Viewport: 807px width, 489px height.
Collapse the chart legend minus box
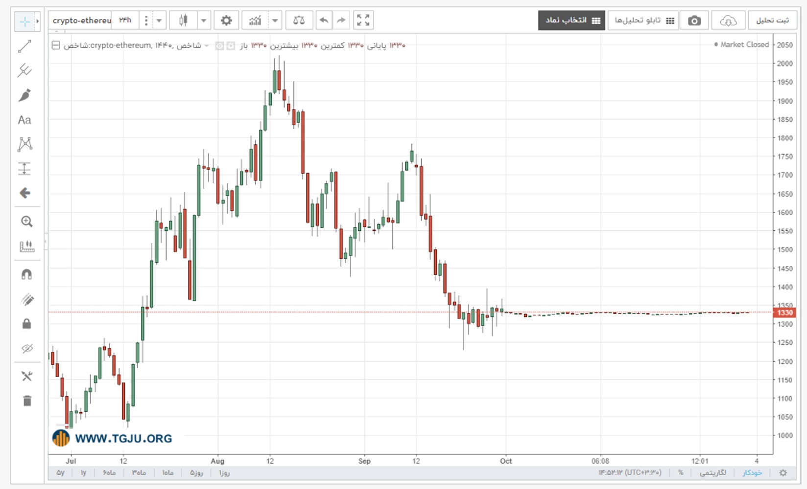click(x=56, y=45)
